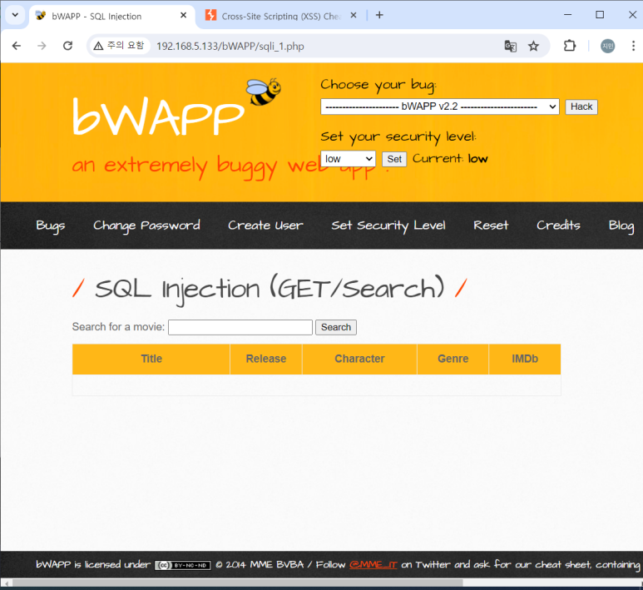Click the Creative Commons BY-NC-ND badge

tap(182, 565)
